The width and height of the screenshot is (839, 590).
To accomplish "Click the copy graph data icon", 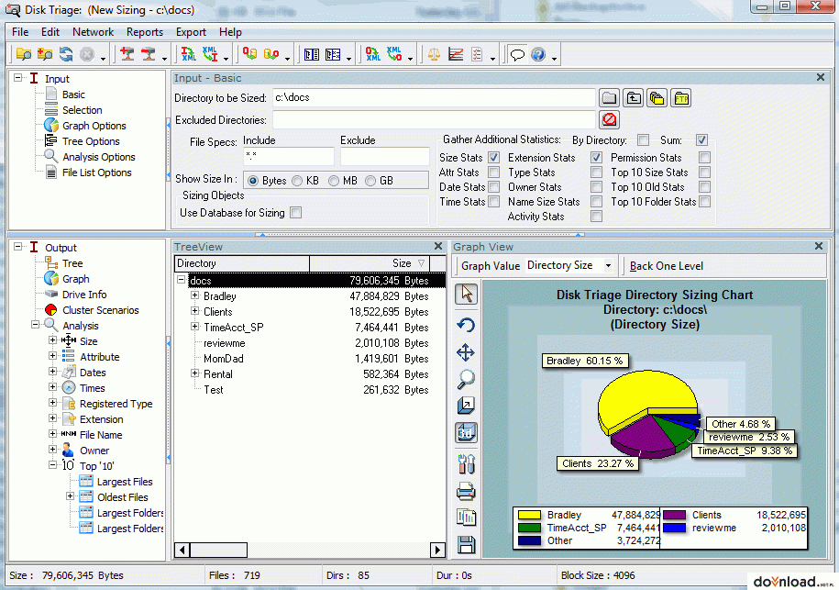I will (x=466, y=518).
